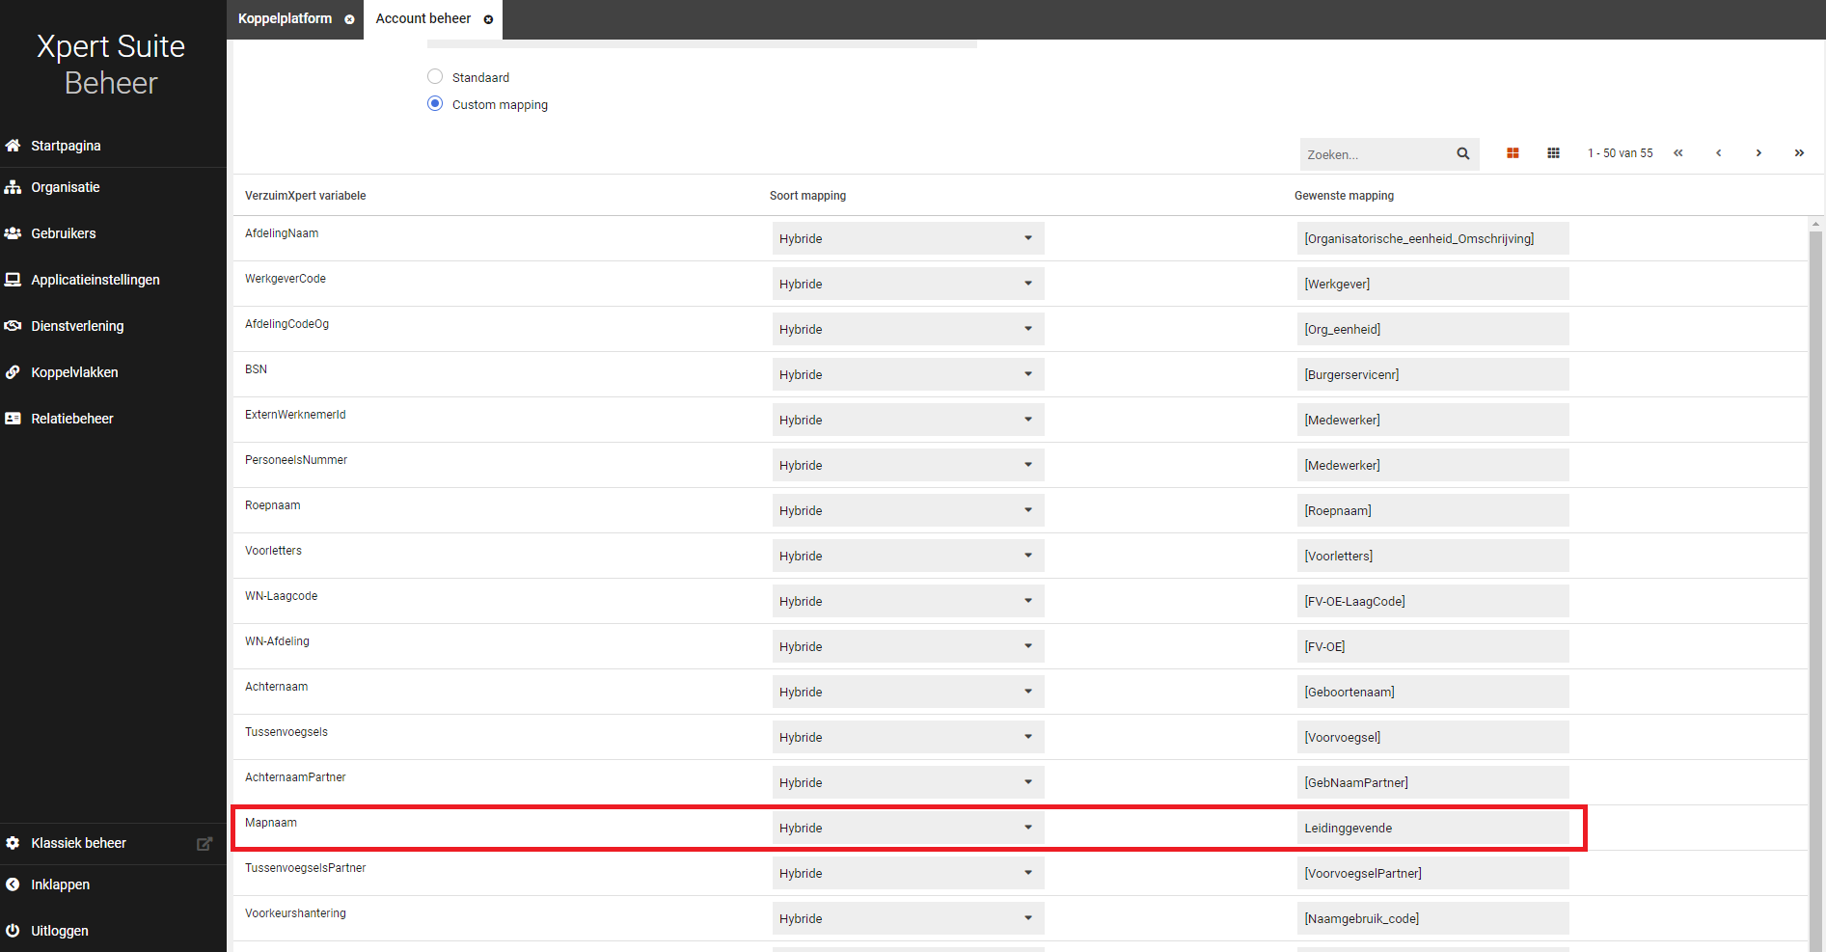Viewport: 1826px width, 952px height.
Task: Go to the previous page arrow
Action: [x=1718, y=153]
